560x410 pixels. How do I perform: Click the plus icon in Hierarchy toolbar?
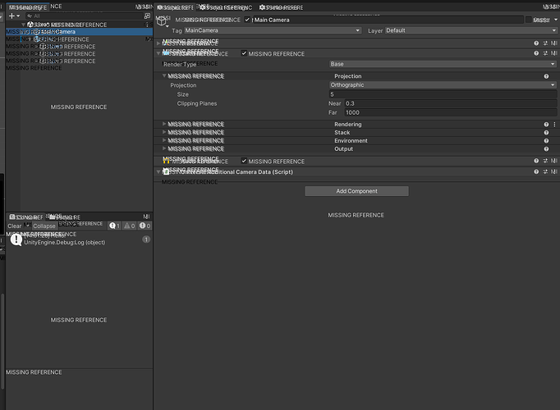point(11,16)
